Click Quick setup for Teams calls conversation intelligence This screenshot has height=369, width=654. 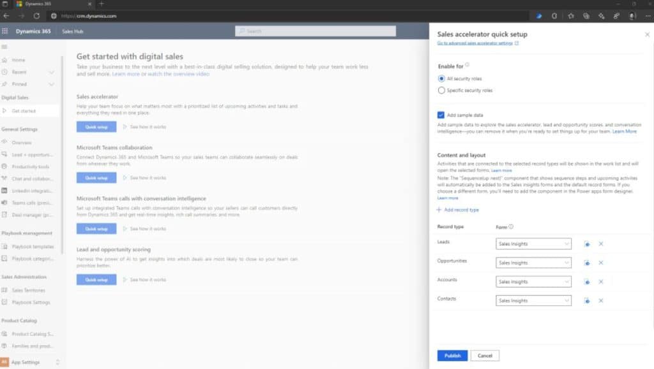click(x=96, y=229)
